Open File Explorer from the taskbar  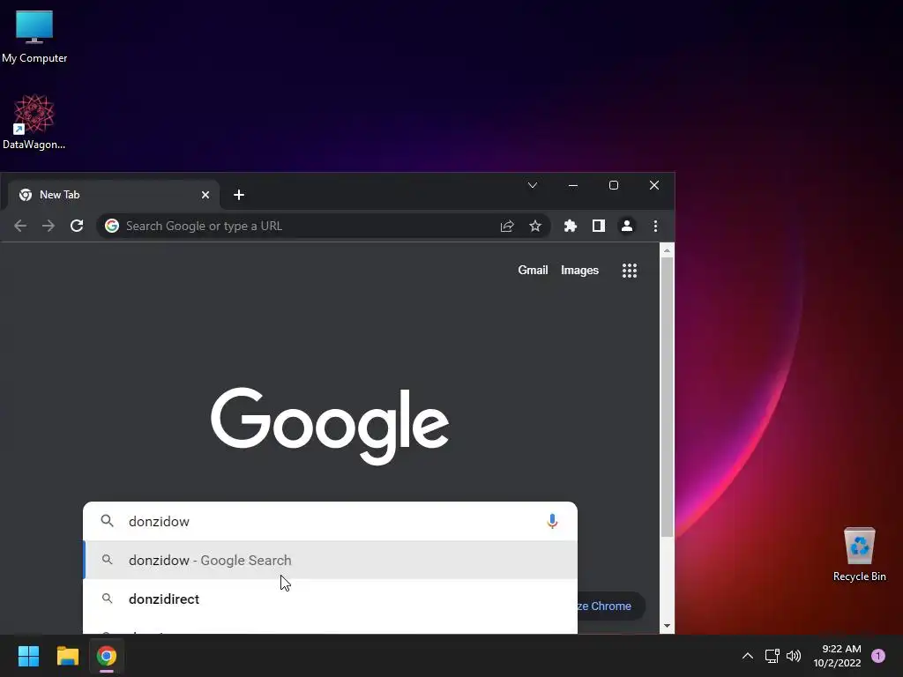[x=67, y=656]
